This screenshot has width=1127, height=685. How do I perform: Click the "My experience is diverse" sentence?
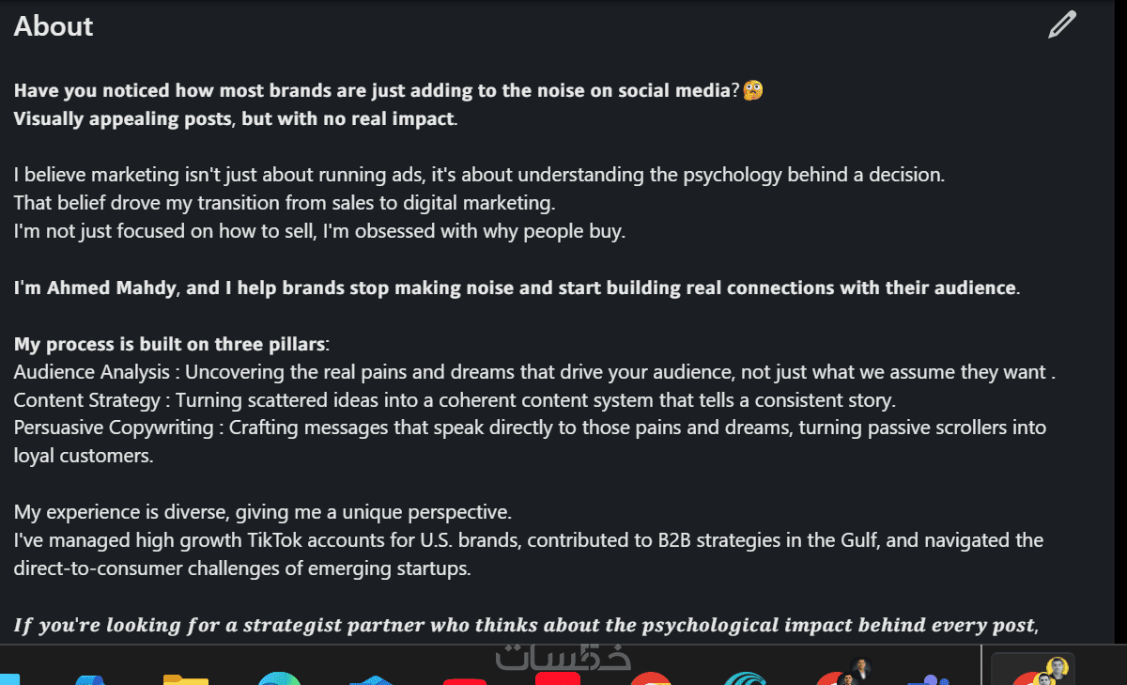point(262,512)
